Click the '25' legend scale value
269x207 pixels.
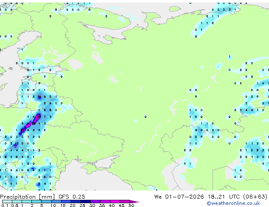coord(82,205)
